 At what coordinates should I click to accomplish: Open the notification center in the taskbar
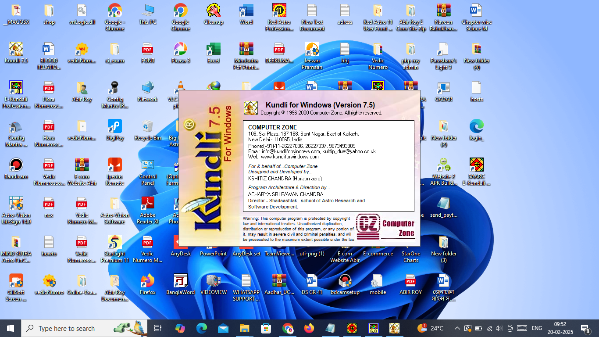click(585, 328)
